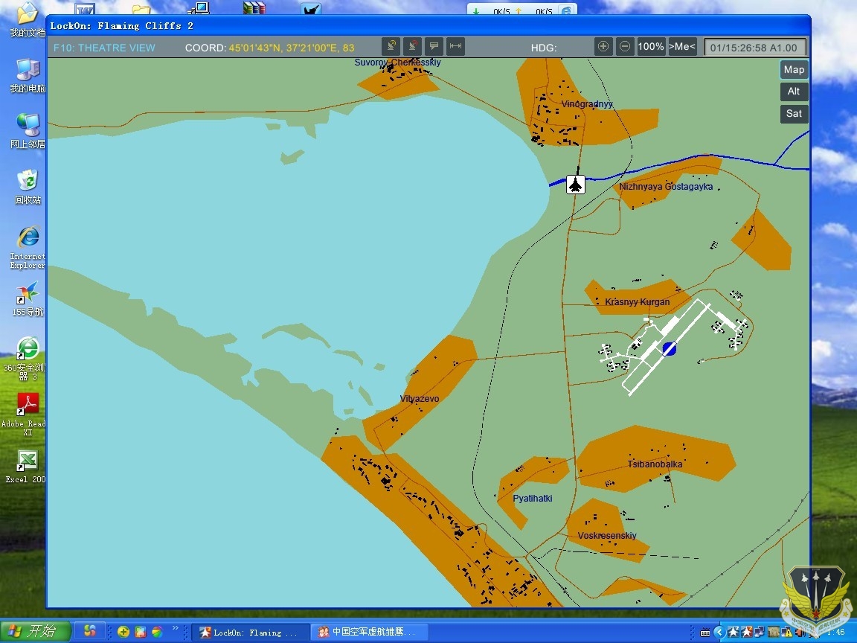The height and width of the screenshot is (643, 857).
Task: Click the Krasnyy Kurgan town label
Action: tap(638, 302)
